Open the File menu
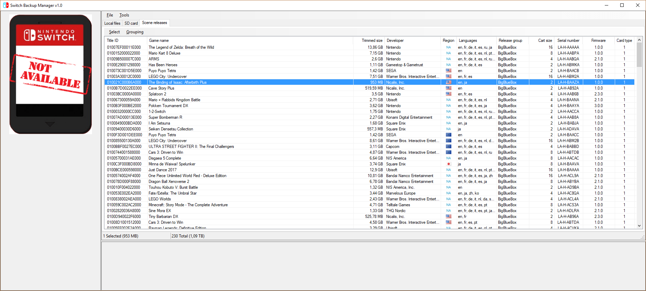646x291 pixels. tap(110, 15)
